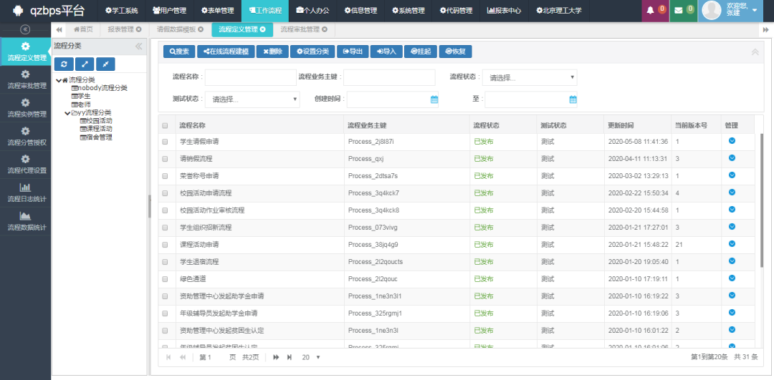Click the 在线流程建模 button
774x380 pixels.
(x=226, y=52)
